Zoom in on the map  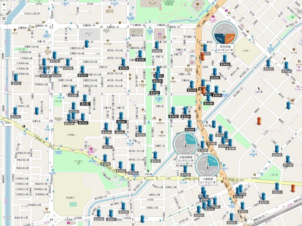point(4,5)
